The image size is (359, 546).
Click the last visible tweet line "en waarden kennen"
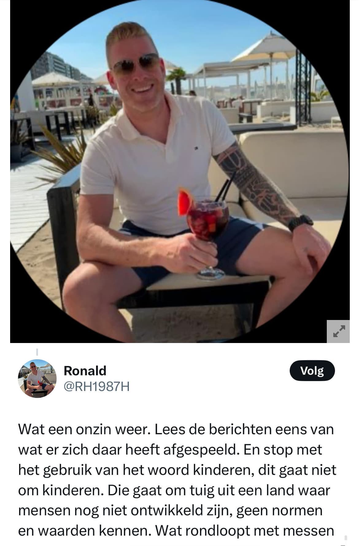(x=176, y=531)
